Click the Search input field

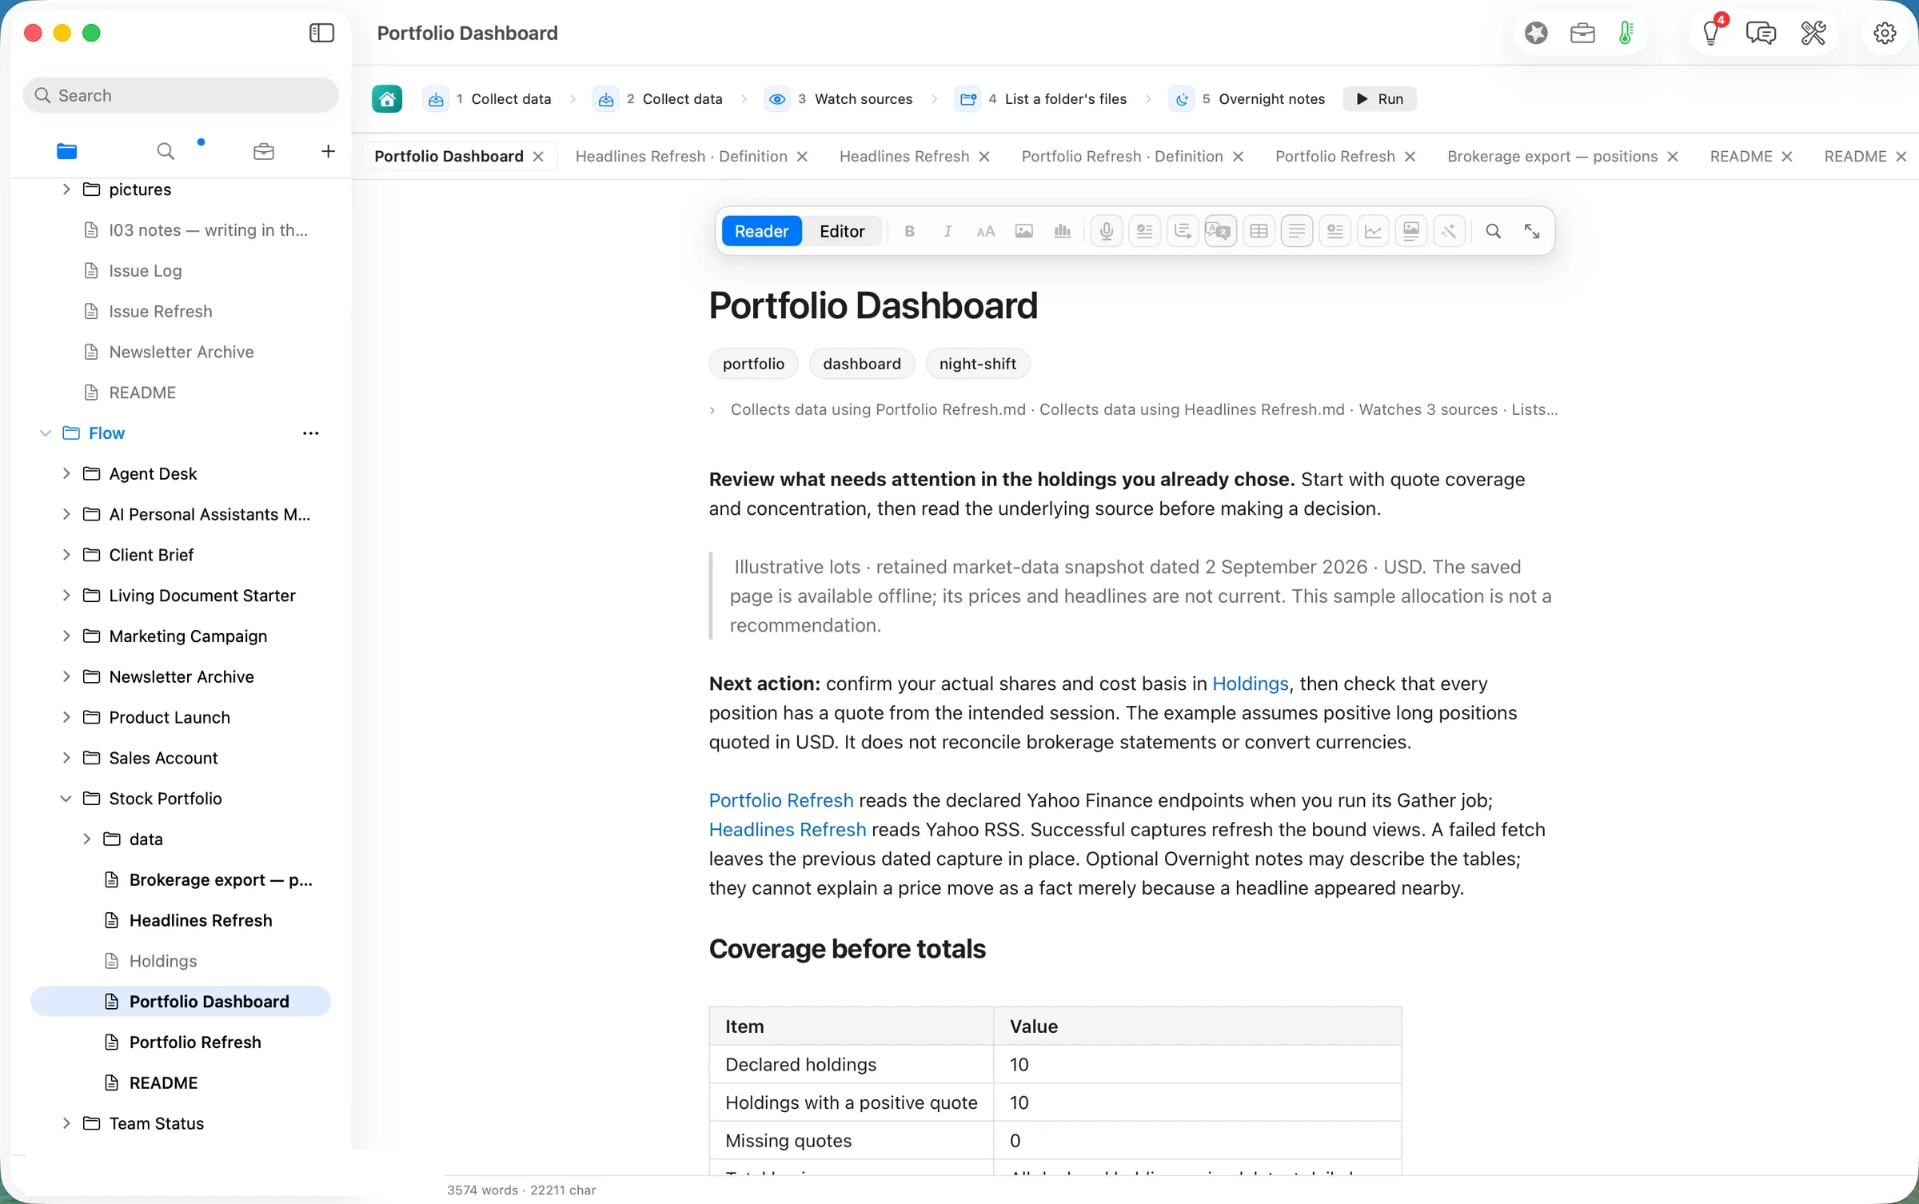coord(181,95)
